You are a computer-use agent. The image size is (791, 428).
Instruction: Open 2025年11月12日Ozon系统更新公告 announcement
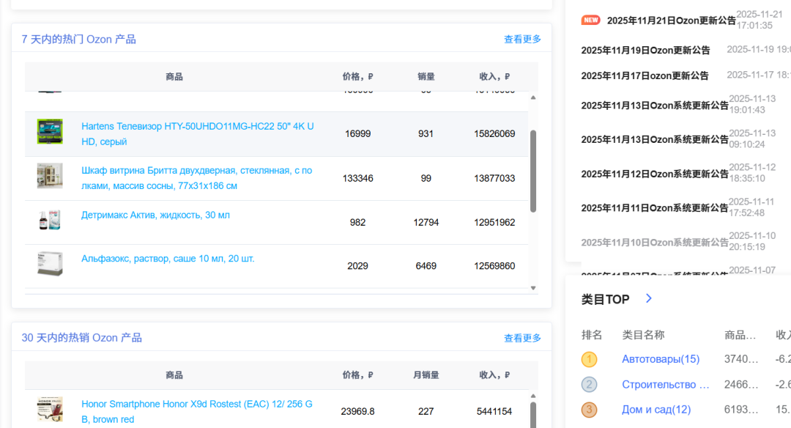pos(655,174)
